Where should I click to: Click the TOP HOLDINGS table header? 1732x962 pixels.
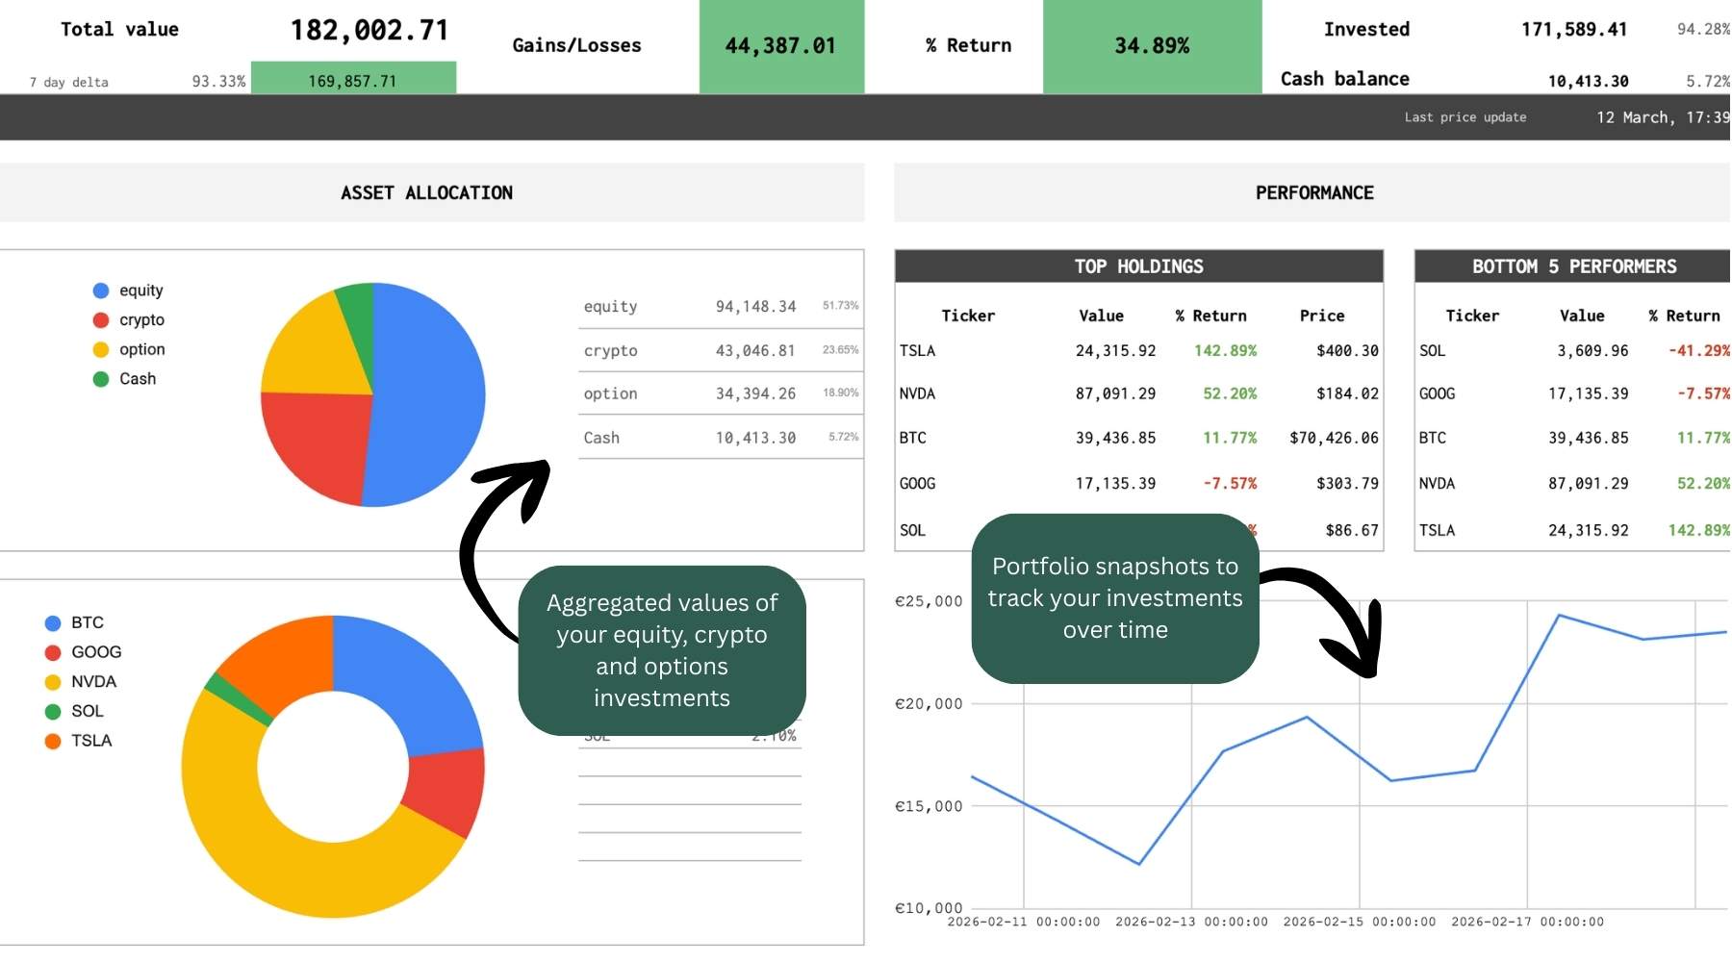1138,266
